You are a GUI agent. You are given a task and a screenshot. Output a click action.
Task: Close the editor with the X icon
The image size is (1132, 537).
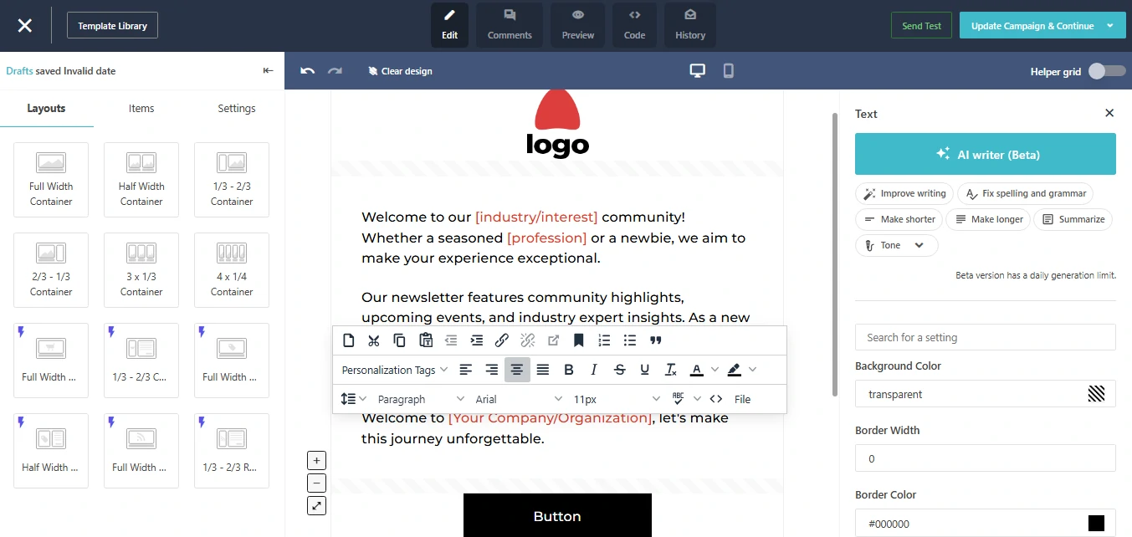coord(25,26)
